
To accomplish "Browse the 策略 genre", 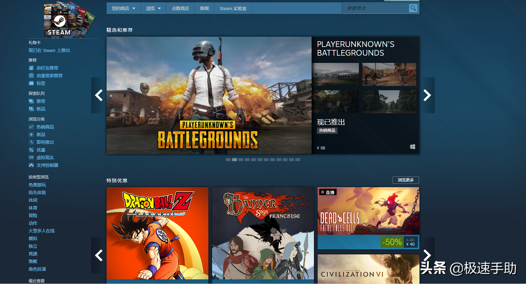I will [x=33, y=261].
